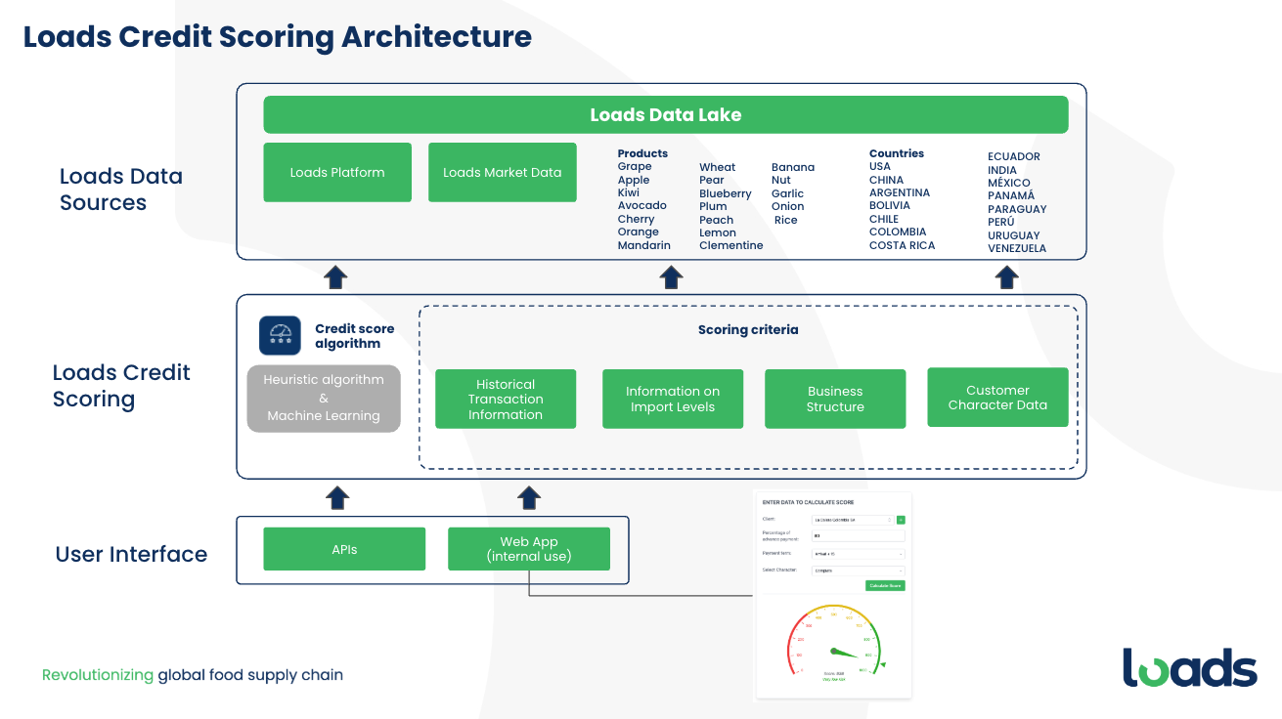Screen dimensions: 1282x719
Task: Click URUGUAY in the countries list
Action: [x=1014, y=235]
